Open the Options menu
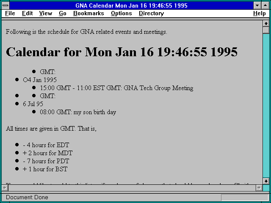 [122, 14]
